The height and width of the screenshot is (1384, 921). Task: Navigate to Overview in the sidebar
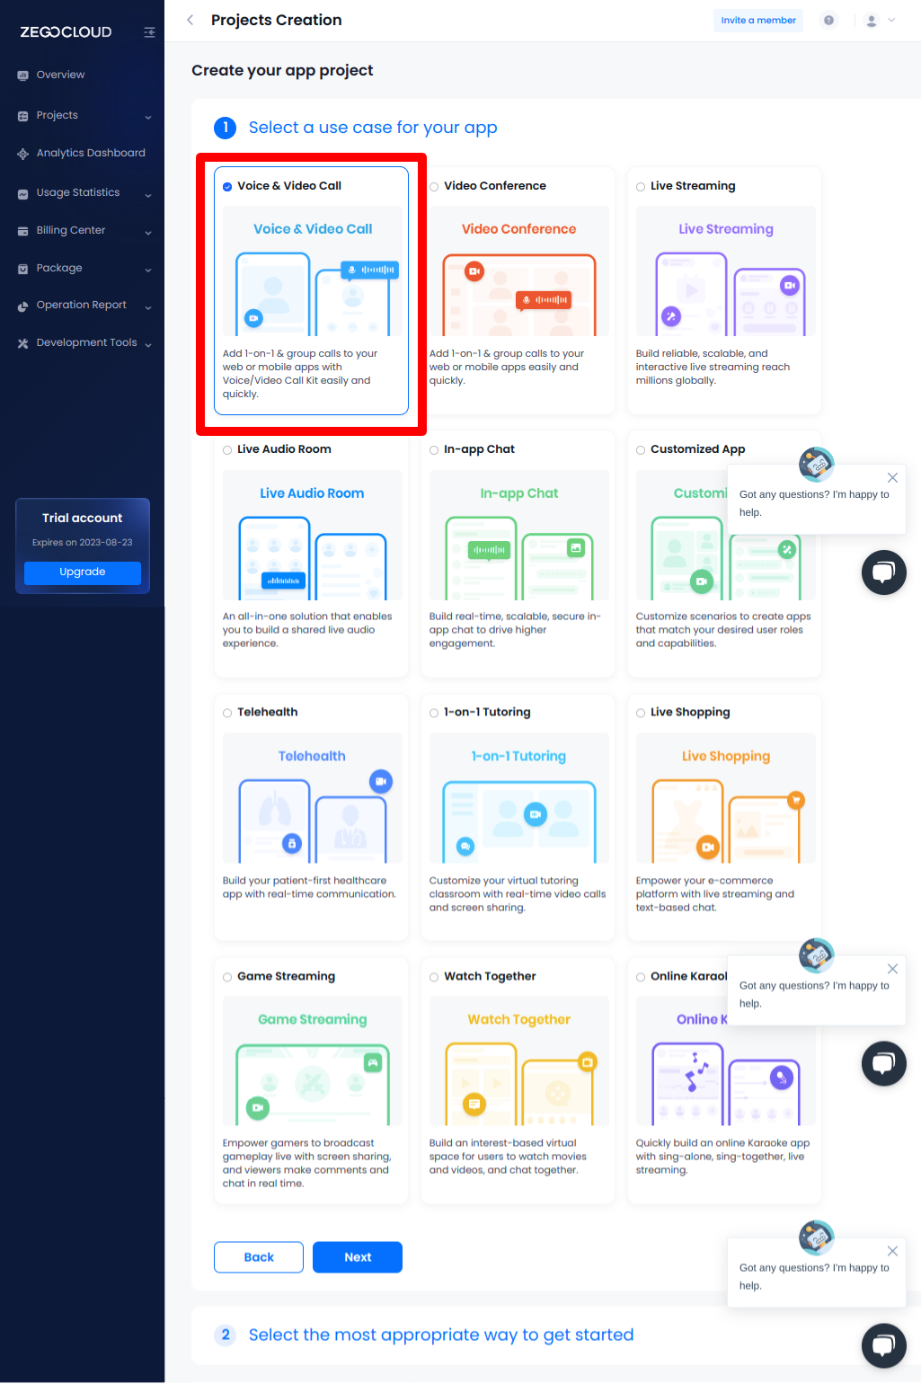click(x=60, y=75)
